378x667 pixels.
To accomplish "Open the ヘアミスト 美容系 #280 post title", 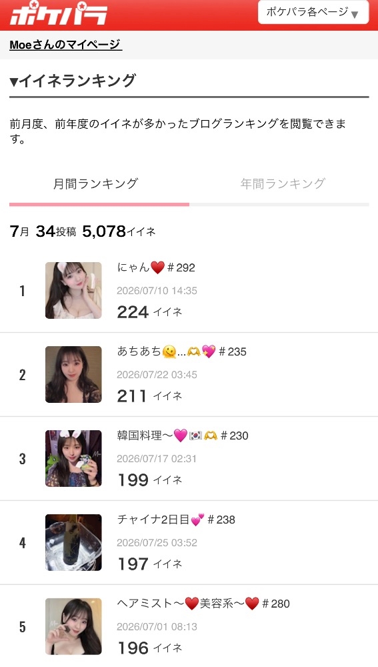I will click(x=203, y=603).
